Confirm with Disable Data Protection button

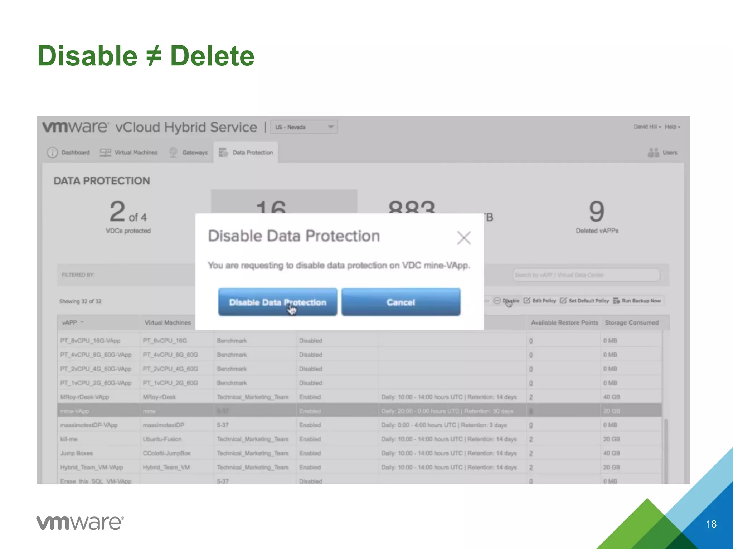(x=278, y=302)
